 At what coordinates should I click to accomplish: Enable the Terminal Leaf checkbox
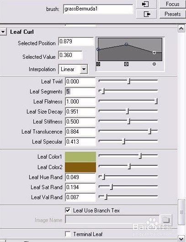tap(68, 234)
